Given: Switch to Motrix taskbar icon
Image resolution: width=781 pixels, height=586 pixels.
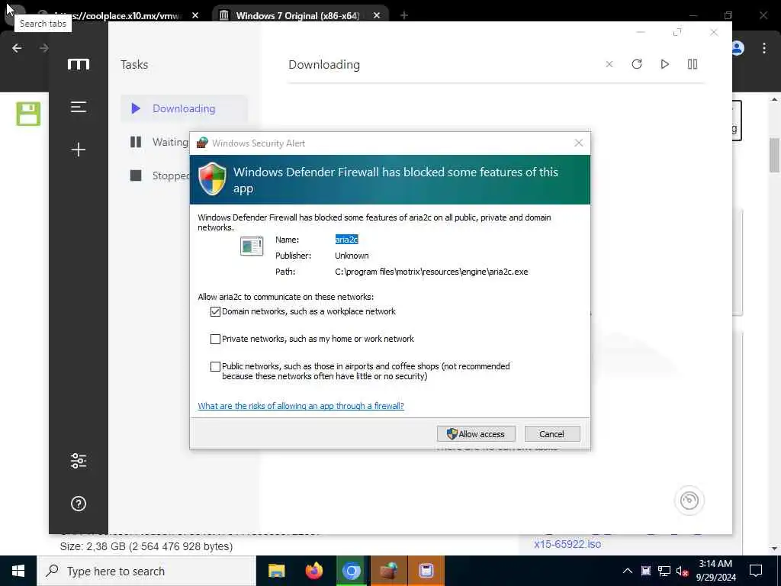Looking at the screenshot, I should point(426,571).
